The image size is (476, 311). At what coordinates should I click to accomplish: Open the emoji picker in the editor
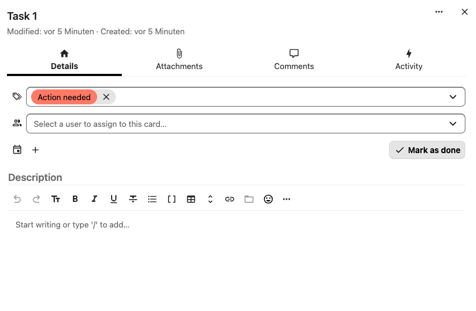pyautogui.click(x=268, y=199)
